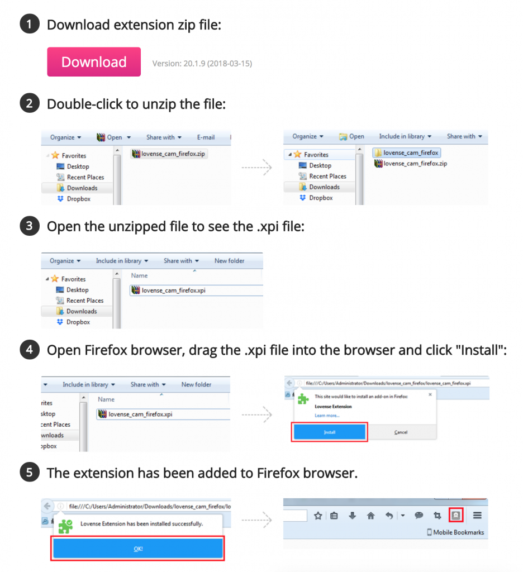This screenshot has height=572, width=523.
Task: Expand the Organize dropdown in step 3 explorer
Action: (x=65, y=261)
